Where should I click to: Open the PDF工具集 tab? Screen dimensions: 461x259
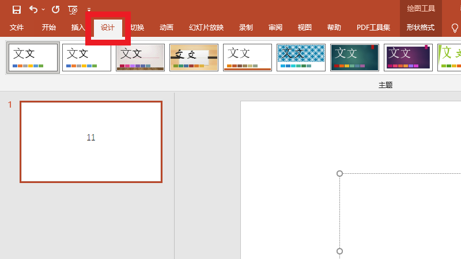tap(373, 28)
